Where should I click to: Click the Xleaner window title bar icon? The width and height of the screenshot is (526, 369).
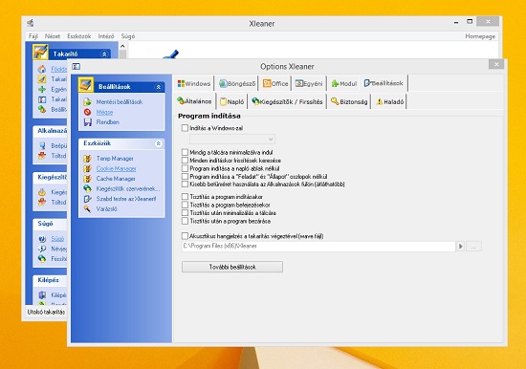click(x=31, y=23)
